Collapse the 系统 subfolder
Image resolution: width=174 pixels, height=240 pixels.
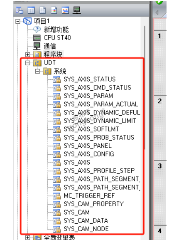[37, 71]
